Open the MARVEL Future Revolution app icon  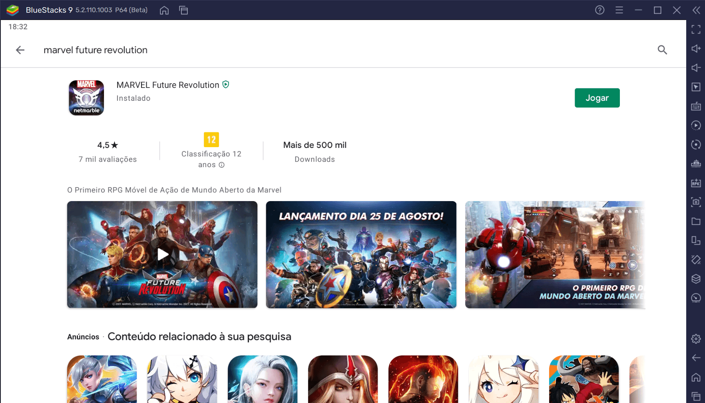86,98
